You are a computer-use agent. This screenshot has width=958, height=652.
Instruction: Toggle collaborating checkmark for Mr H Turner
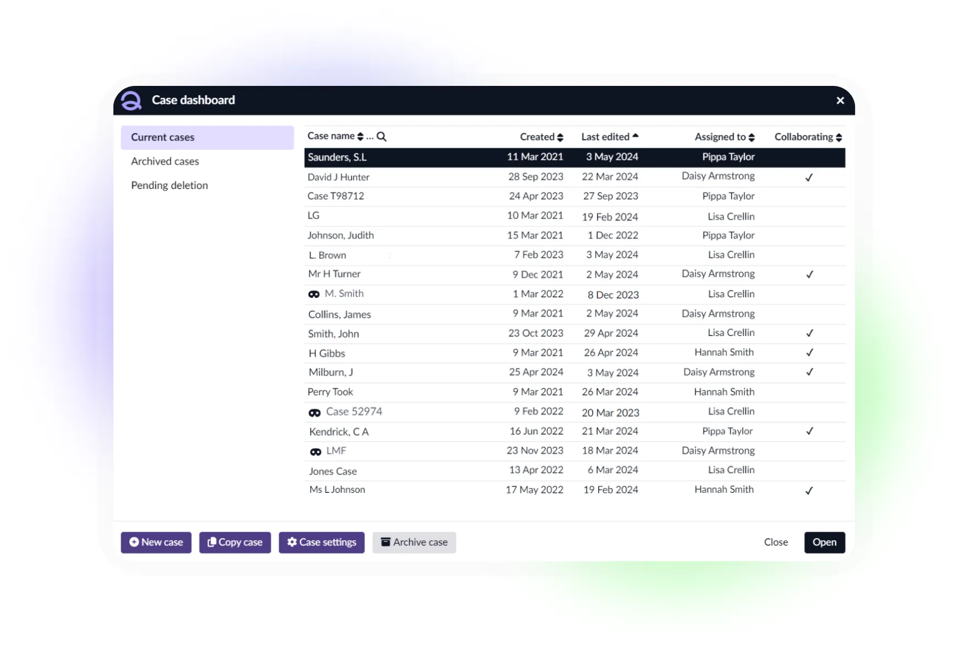(x=809, y=274)
